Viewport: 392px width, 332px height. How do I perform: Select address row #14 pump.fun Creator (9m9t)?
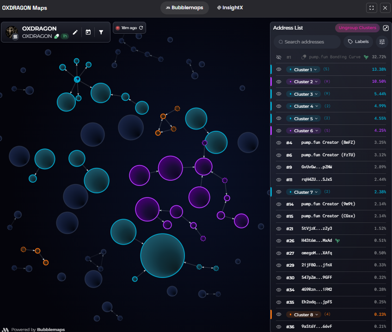point(331,204)
